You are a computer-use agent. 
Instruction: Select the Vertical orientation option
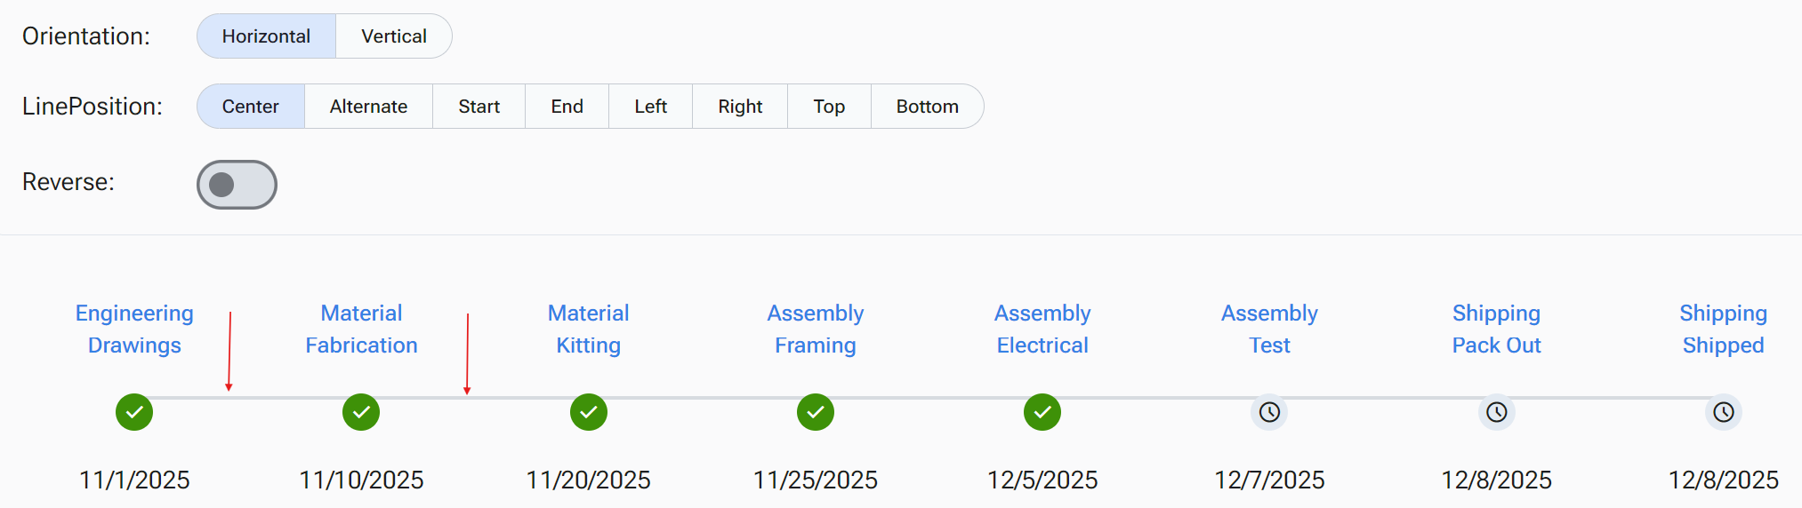pyautogui.click(x=393, y=36)
